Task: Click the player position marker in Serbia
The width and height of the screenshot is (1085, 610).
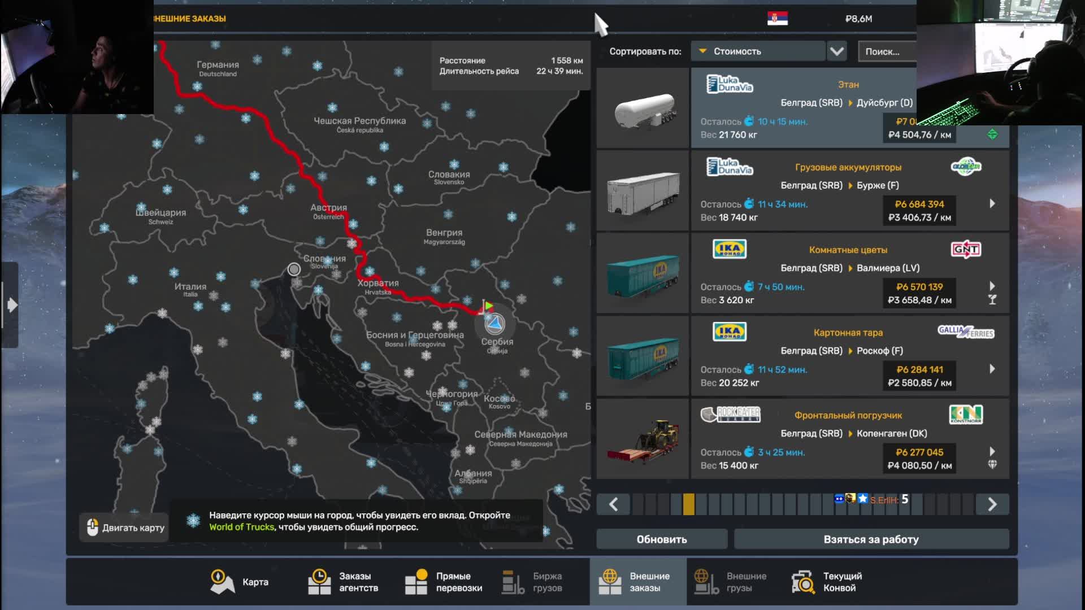Action: [495, 324]
